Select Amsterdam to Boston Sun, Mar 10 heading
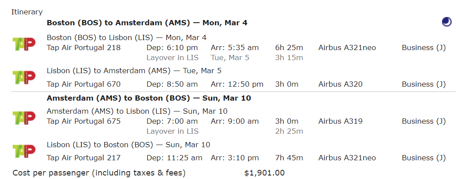This screenshot has width=456, height=179. (149, 98)
